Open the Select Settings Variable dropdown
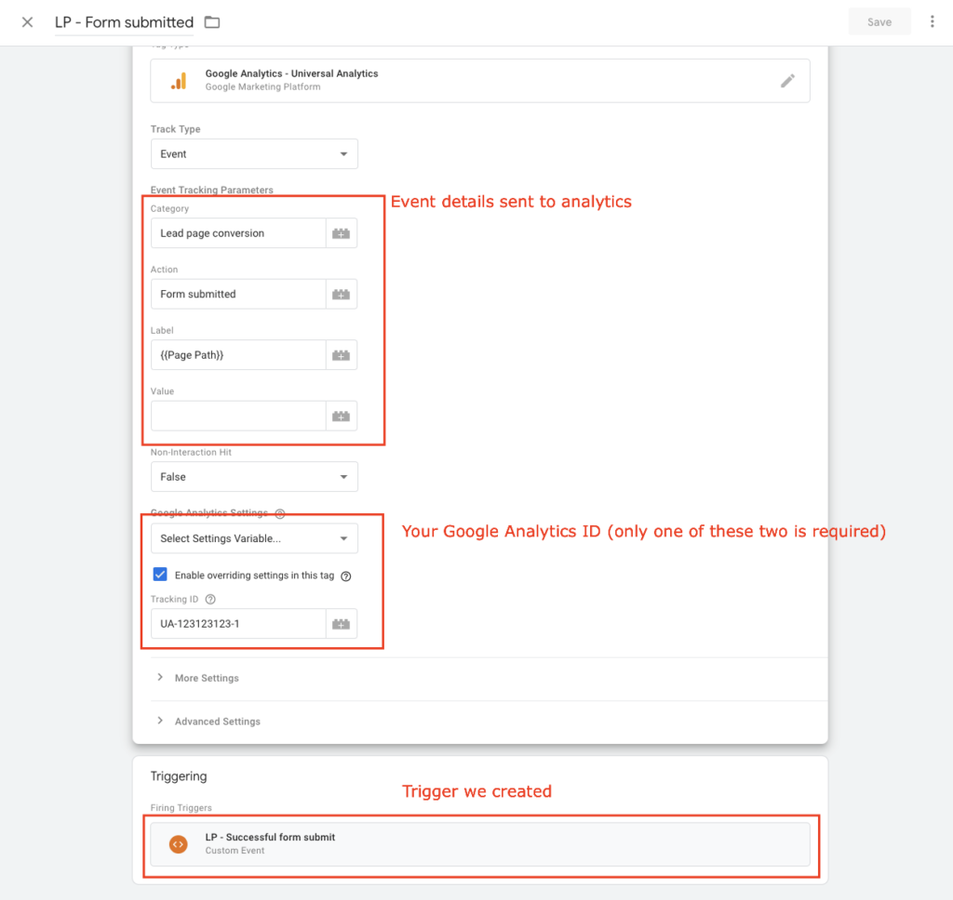 click(254, 538)
